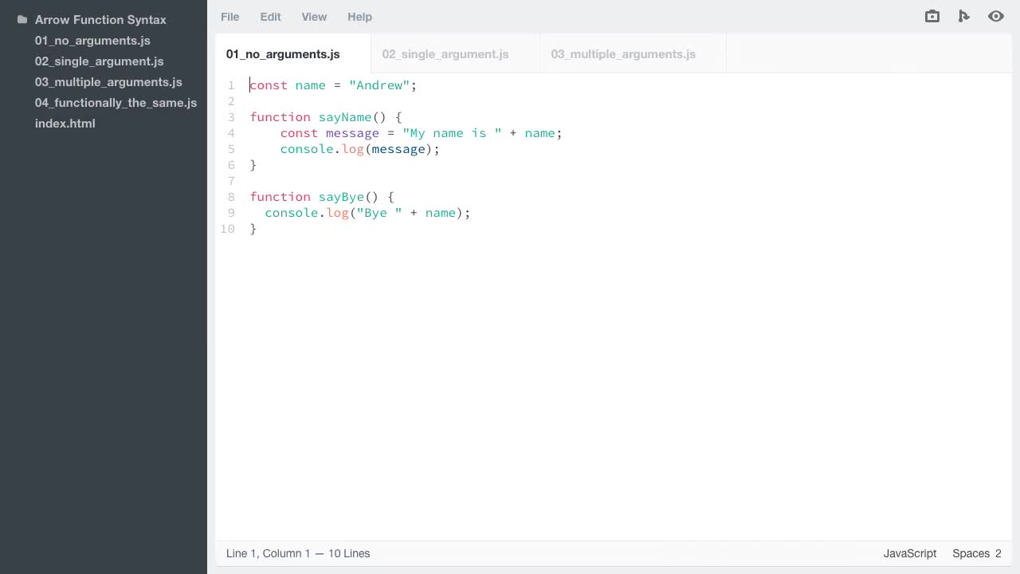
Task: Click the branch fork icon in the toolbar
Action: [964, 16]
